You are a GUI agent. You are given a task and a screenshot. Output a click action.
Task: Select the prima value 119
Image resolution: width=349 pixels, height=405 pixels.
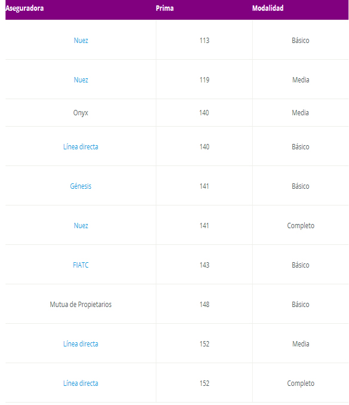(x=204, y=80)
